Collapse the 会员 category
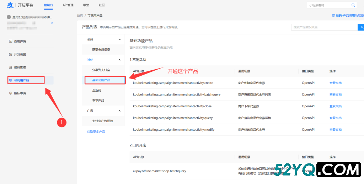Viewport: 364px width, 184px height. (119, 39)
